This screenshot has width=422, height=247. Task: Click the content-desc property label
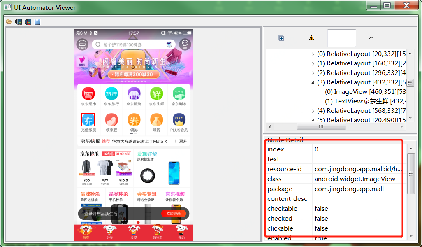287,199
